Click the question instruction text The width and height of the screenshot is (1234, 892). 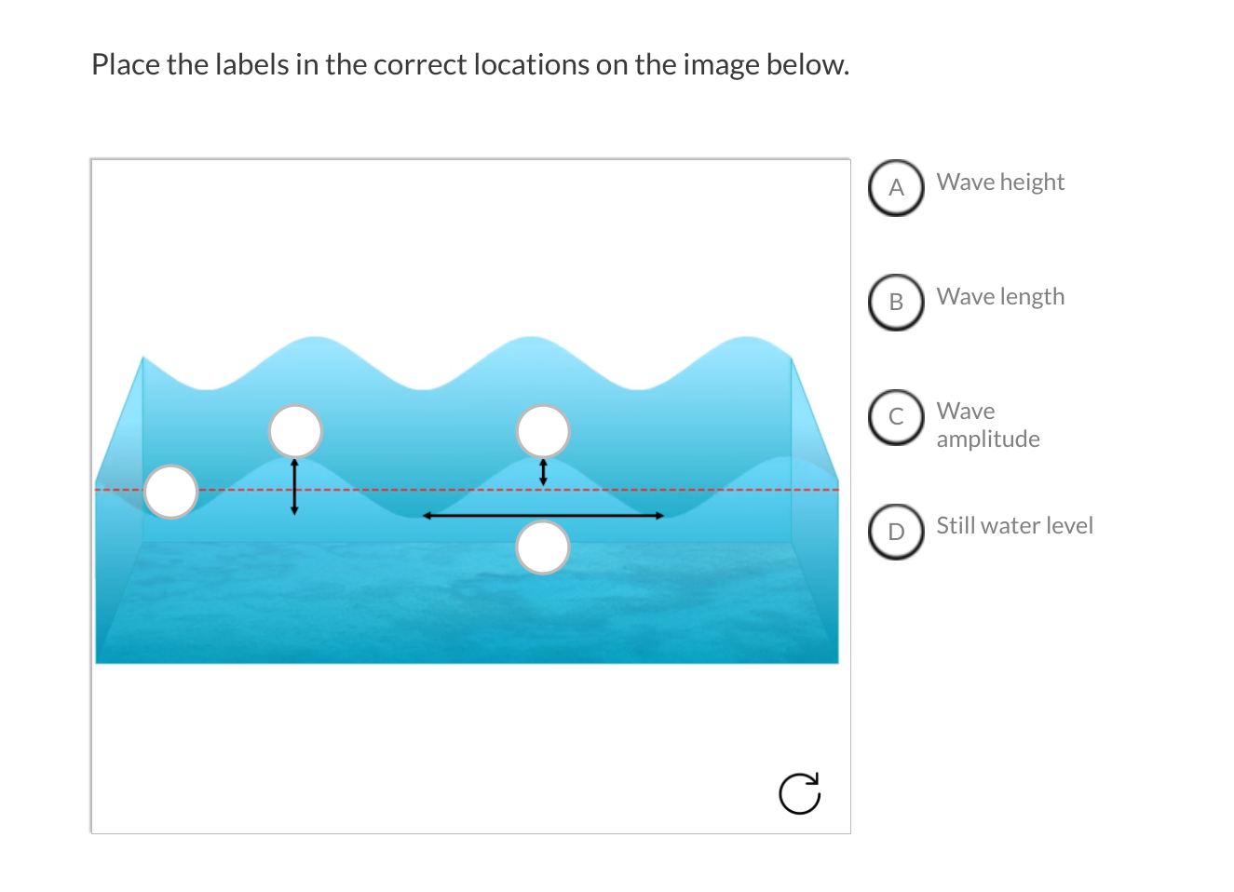(470, 64)
